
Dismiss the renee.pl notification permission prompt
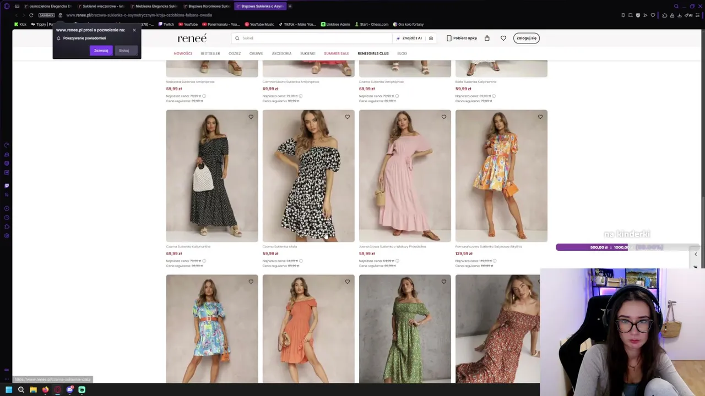point(134,30)
